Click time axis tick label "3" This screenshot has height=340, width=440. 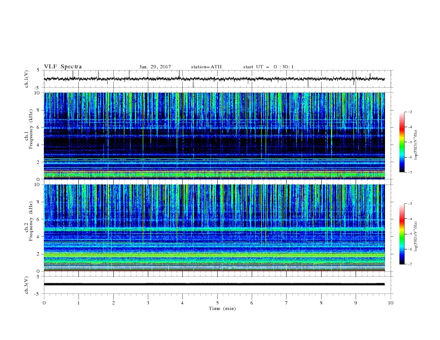click(148, 303)
